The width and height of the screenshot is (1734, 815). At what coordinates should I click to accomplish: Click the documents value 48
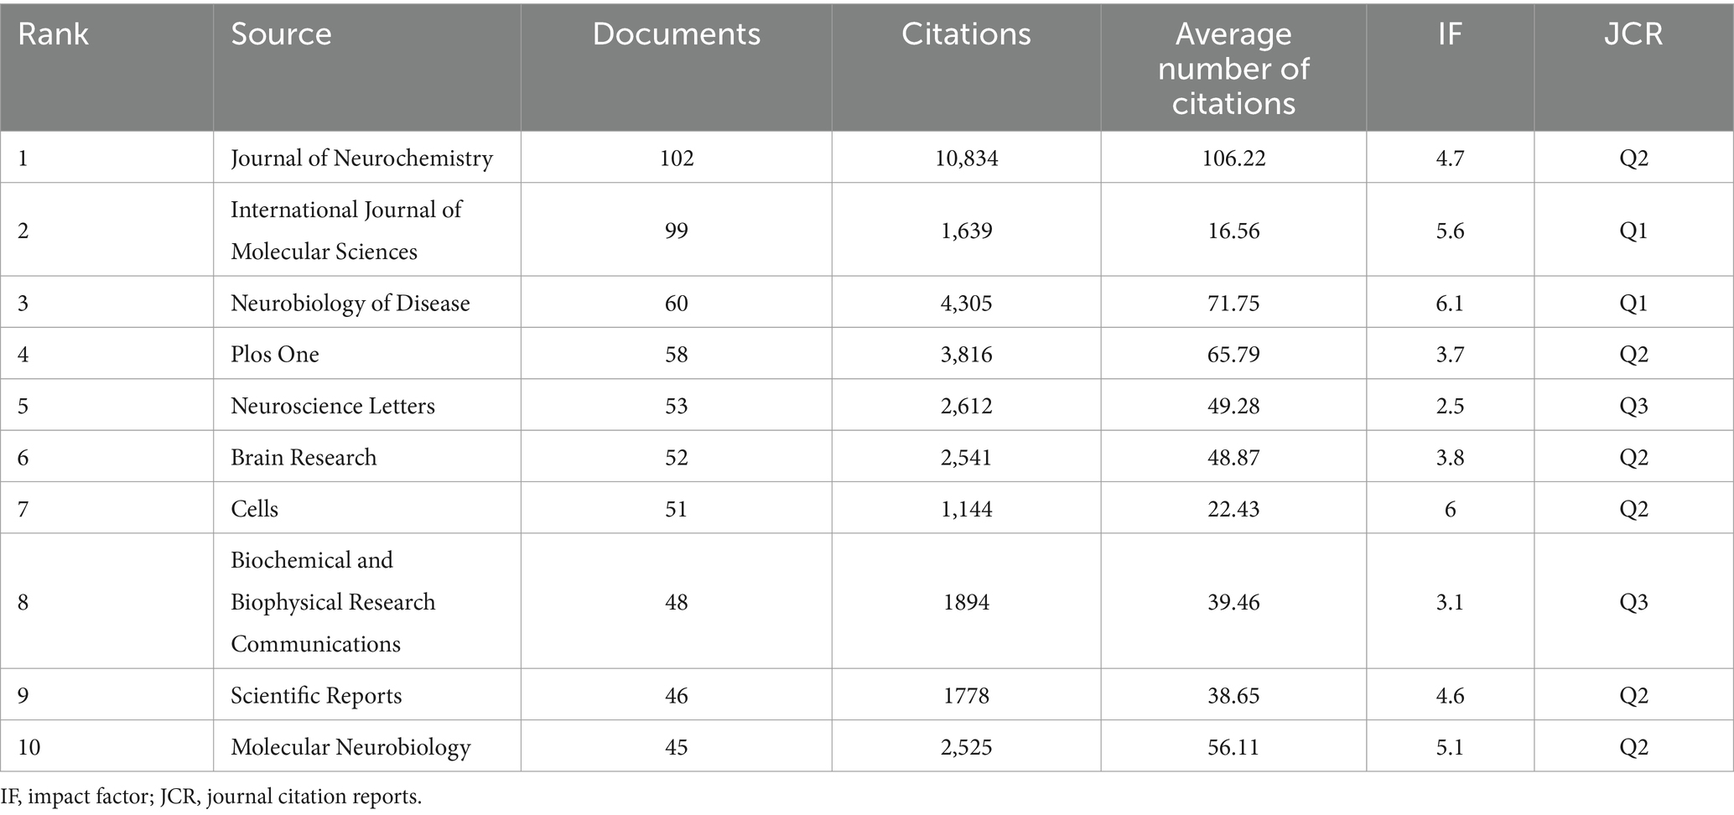coord(676,602)
